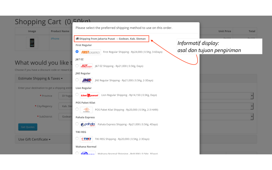Click POS Paket Kilat Shipping Rp20,000 label
The image size is (272, 170).
(126, 109)
